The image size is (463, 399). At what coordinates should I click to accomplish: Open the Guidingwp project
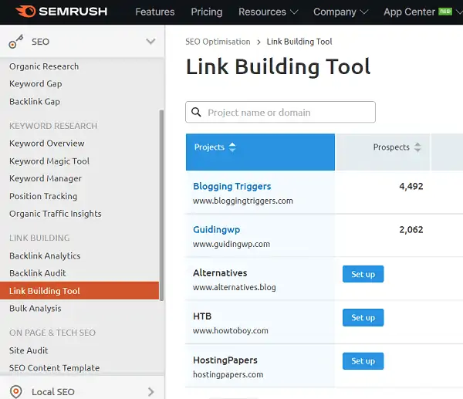pos(216,229)
